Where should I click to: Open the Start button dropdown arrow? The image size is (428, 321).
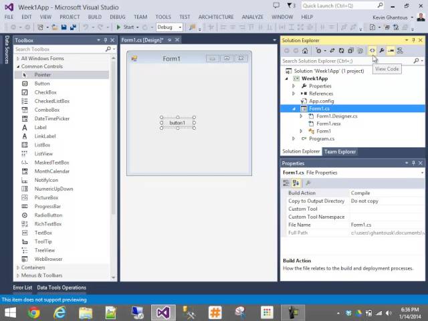coord(137,27)
